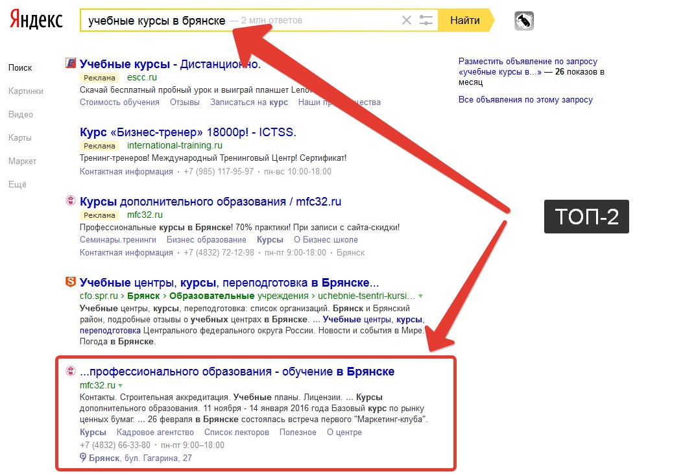Open the Карты section

tap(20, 138)
